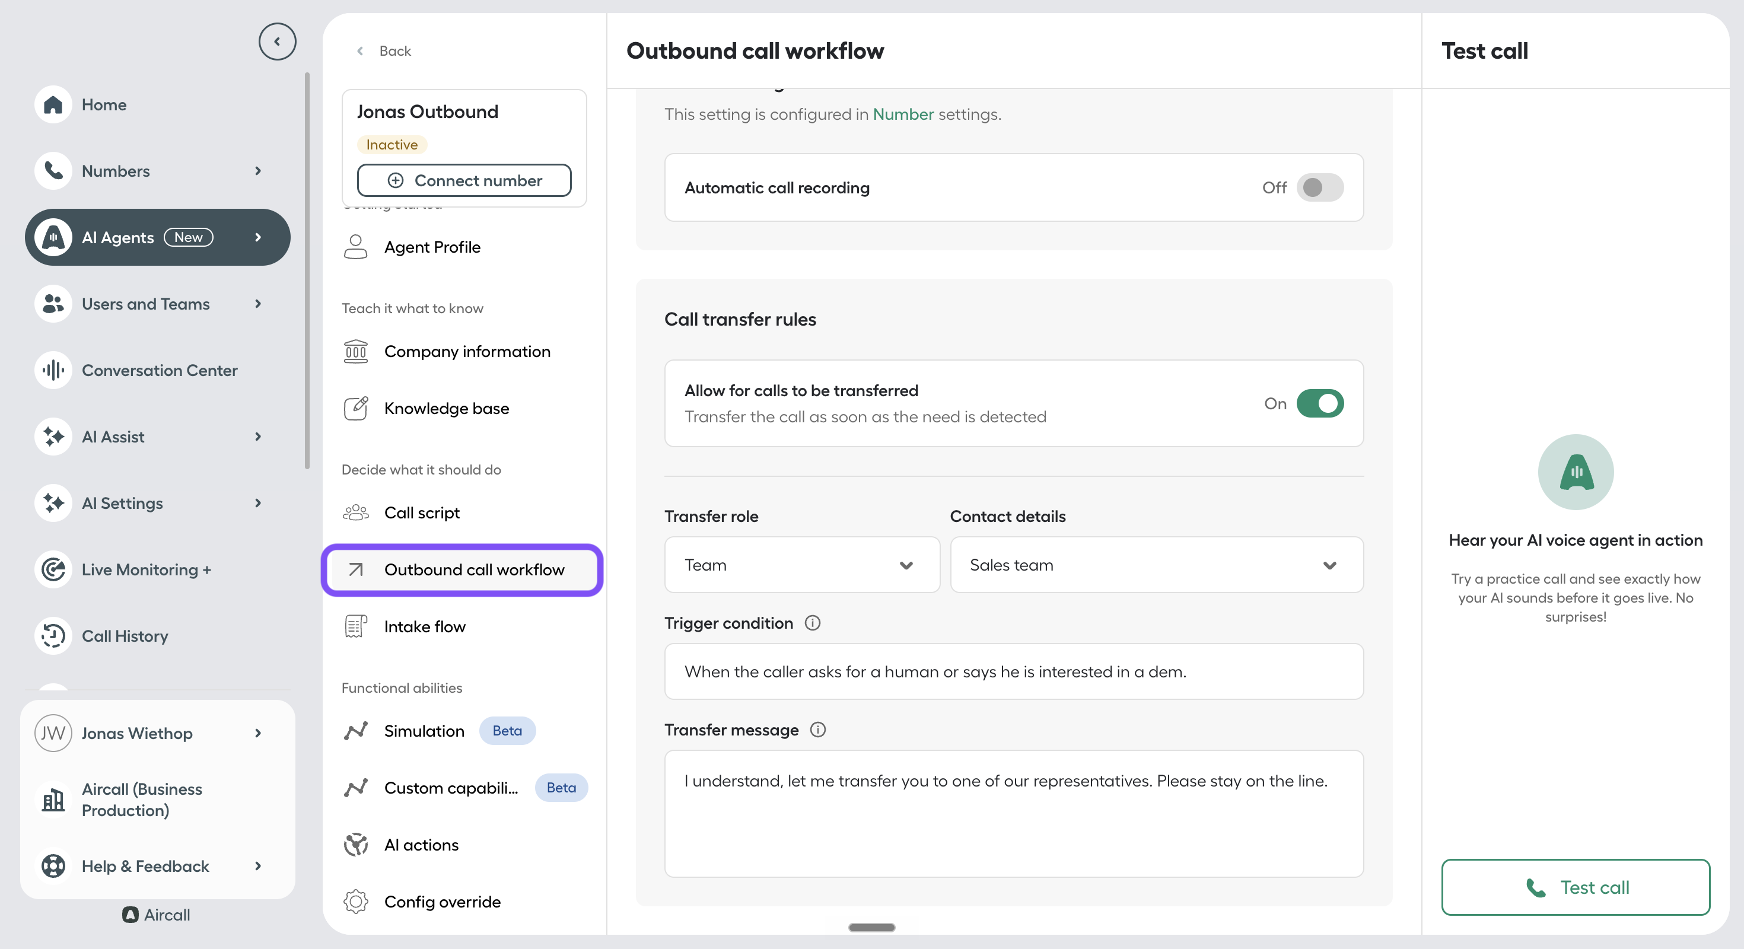Image resolution: width=1744 pixels, height=949 pixels.
Task: Click the Connect number button
Action: pos(464,181)
